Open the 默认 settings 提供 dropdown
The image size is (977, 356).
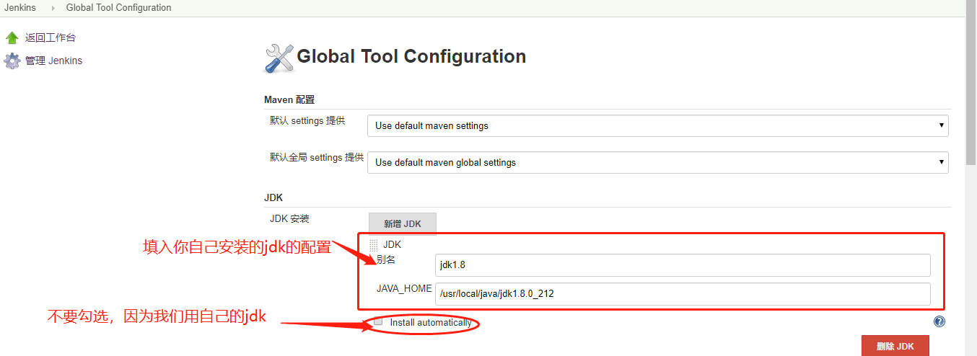click(657, 125)
